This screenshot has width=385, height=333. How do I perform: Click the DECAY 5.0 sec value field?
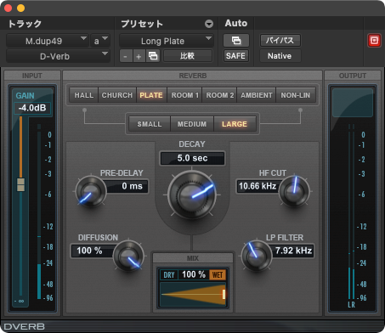tap(192, 158)
